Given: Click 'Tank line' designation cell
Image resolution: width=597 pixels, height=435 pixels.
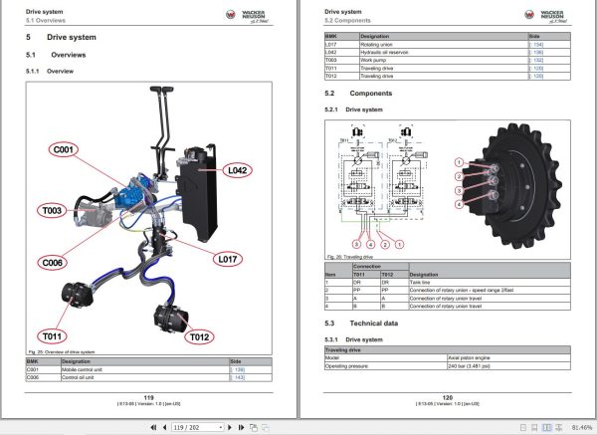Looking at the screenshot, I should tap(490, 283).
